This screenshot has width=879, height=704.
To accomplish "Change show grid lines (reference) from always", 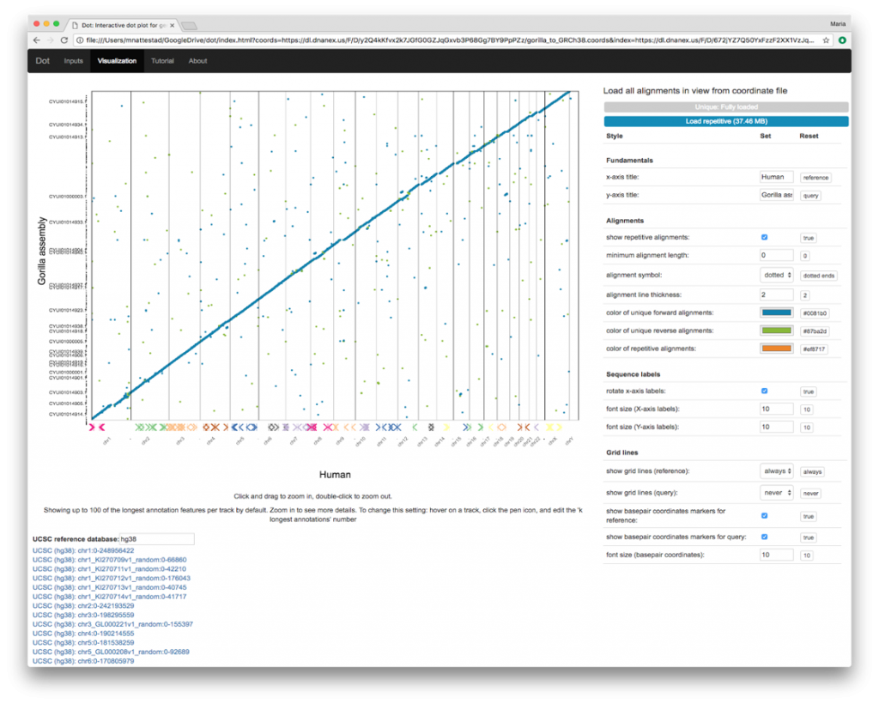I will (776, 471).
